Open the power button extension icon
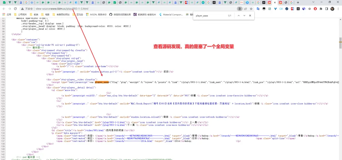The width and height of the screenshot is (342, 160). tap(310, 9)
